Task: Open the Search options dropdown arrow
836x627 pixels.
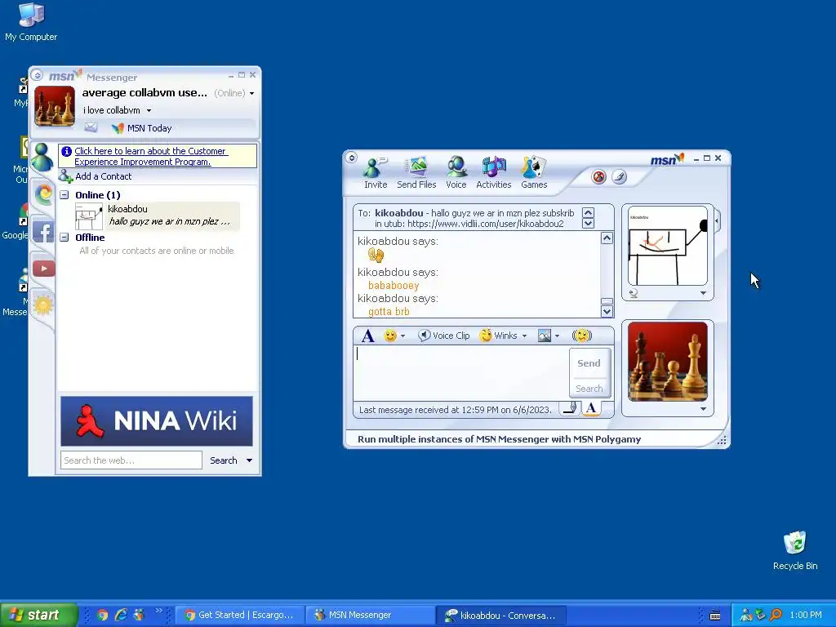Action: pos(249,460)
